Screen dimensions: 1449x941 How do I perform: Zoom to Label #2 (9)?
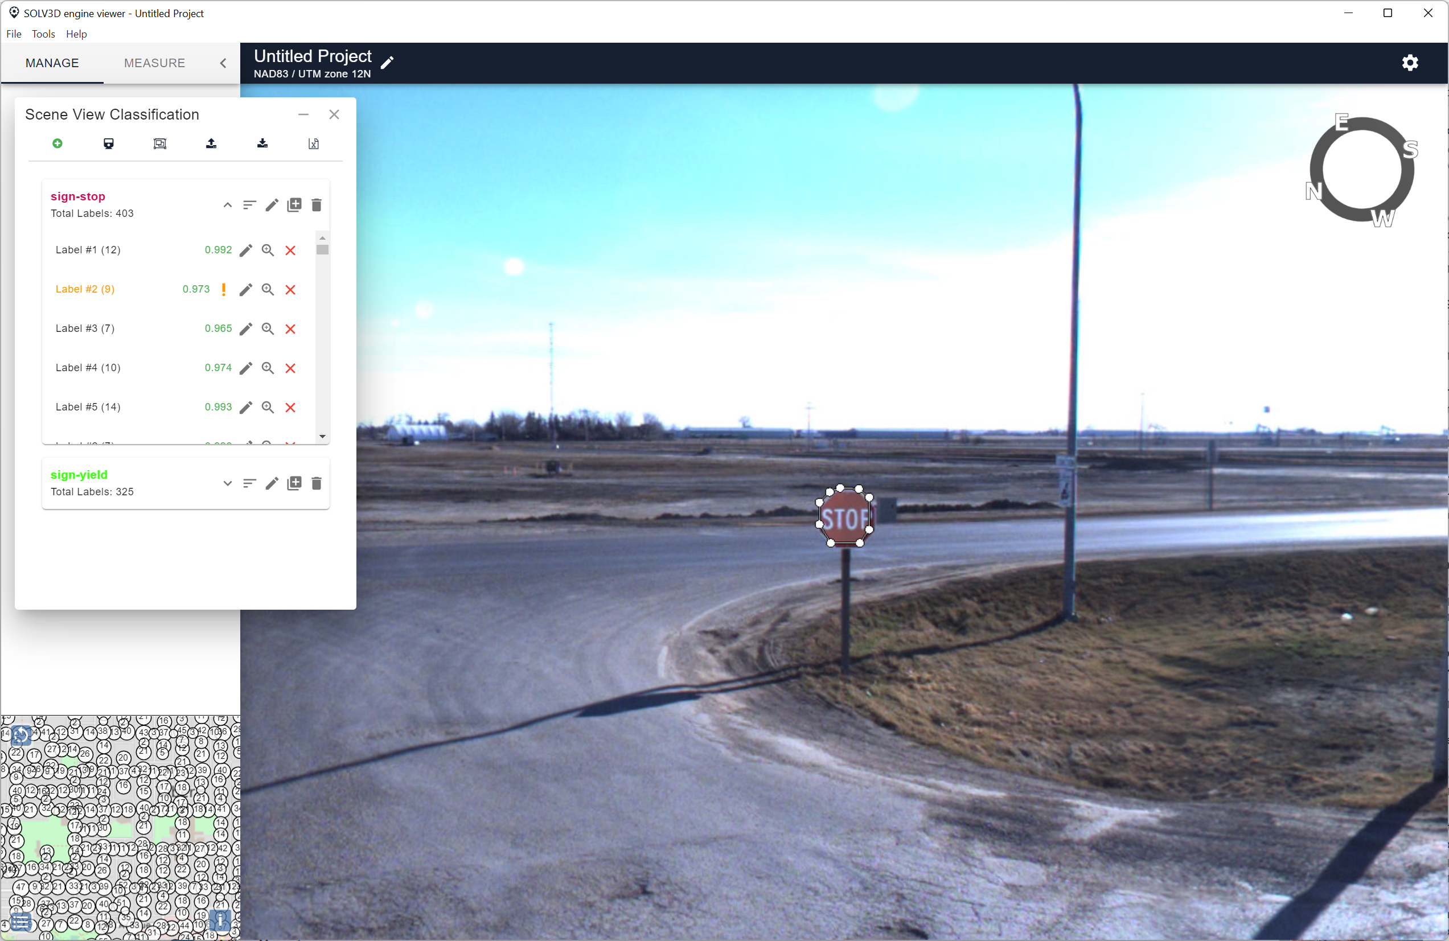[268, 290]
